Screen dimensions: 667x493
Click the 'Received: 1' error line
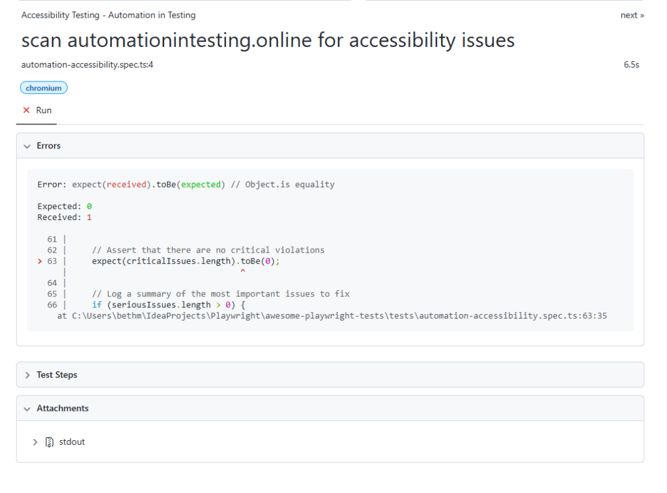(x=64, y=218)
